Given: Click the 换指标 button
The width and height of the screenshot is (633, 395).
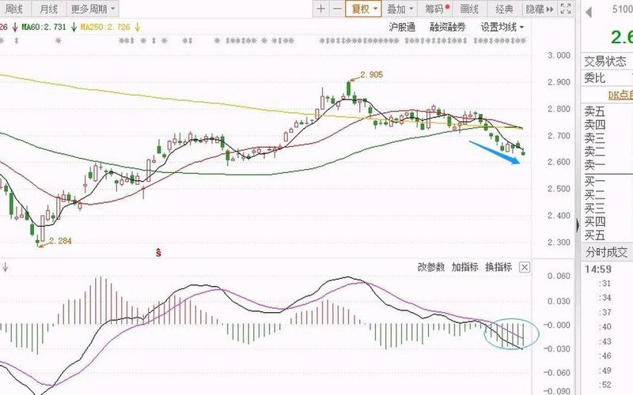Looking at the screenshot, I should (498, 267).
